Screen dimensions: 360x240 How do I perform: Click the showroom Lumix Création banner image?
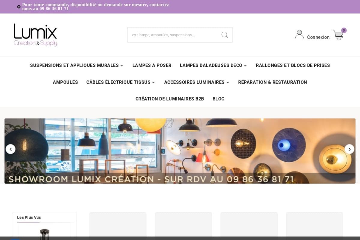coord(180,151)
